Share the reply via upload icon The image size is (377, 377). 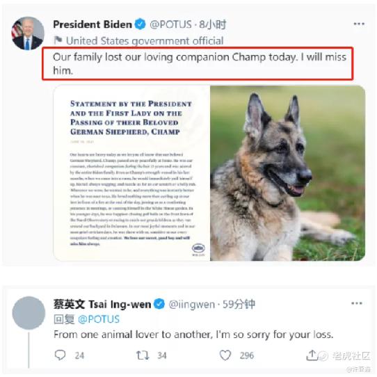(x=312, y=355)
